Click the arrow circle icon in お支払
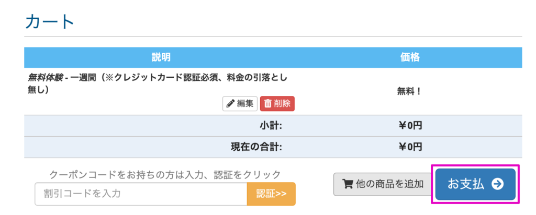The image size is (536, 215). click(x=498, y=184)
